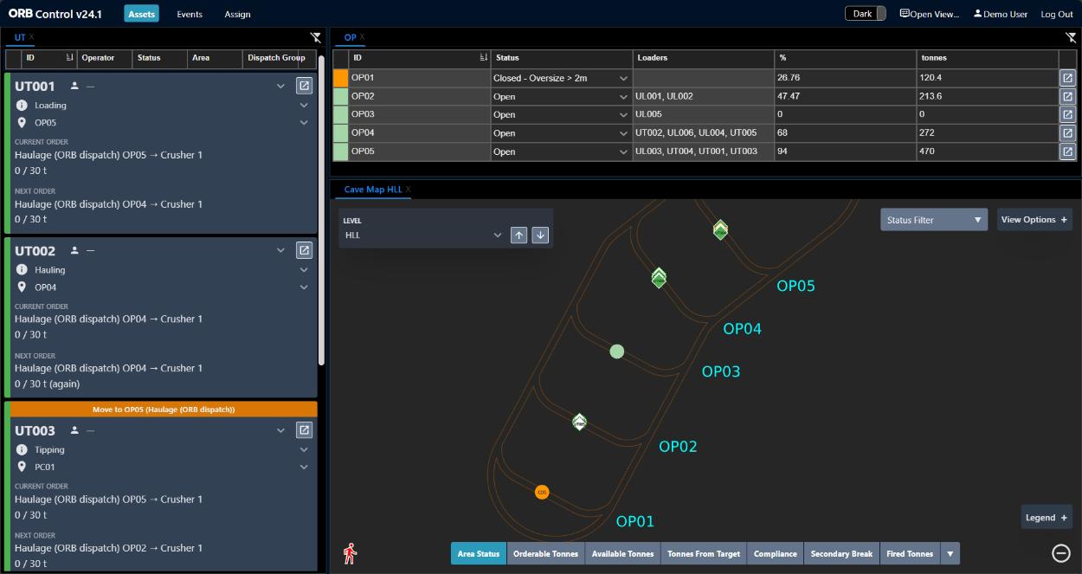Viewport: 1082px width, 574px height.
Task: Toggle Dark theme switch
Action: (x=866, y=14)
